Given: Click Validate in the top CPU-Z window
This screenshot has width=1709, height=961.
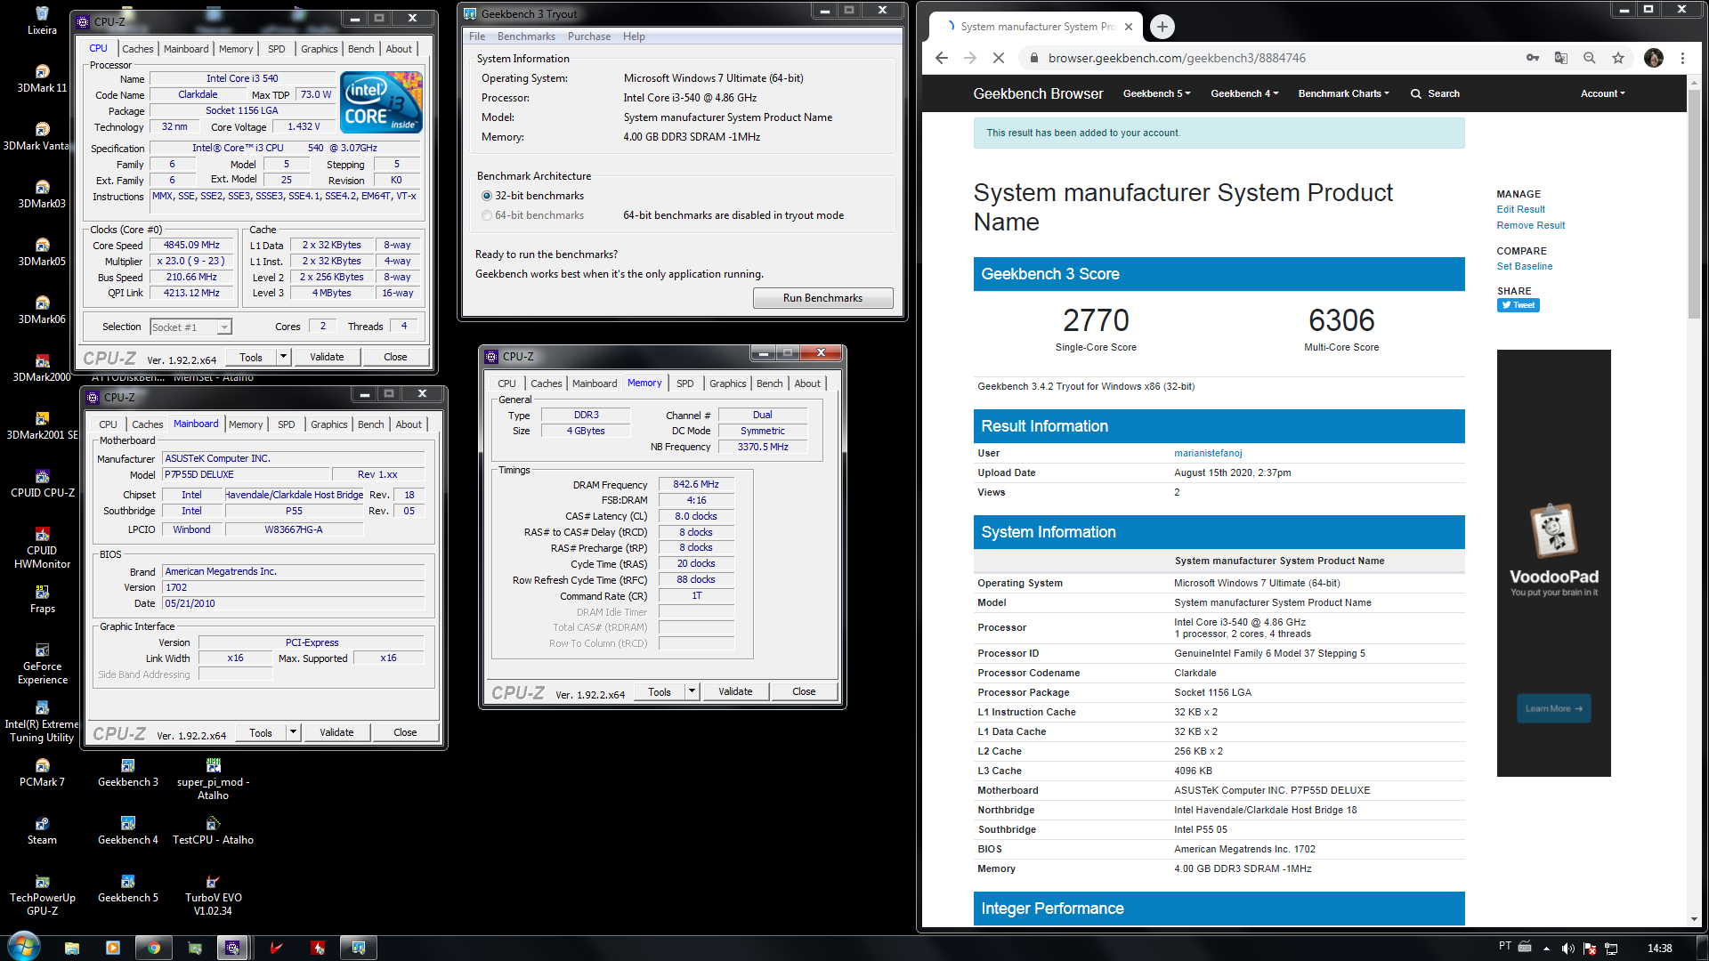Looking at the screenshot, I should (x=327, y=357).
